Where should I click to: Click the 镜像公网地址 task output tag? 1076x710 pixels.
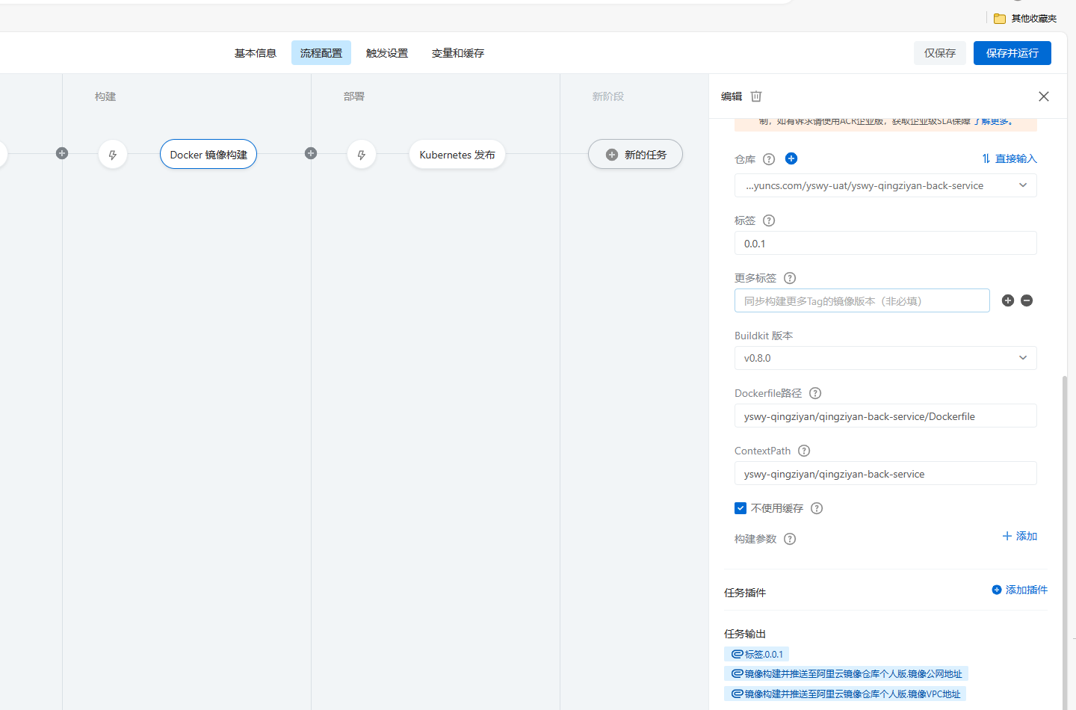click(x=847, y=674)
